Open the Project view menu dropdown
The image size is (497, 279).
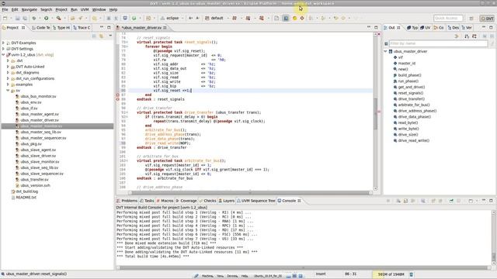tap(110, 36)
